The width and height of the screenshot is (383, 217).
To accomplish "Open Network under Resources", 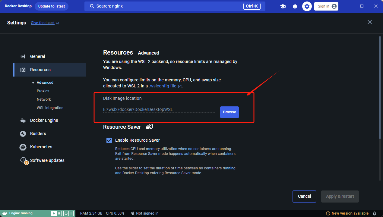I will (x=44, y=99).
